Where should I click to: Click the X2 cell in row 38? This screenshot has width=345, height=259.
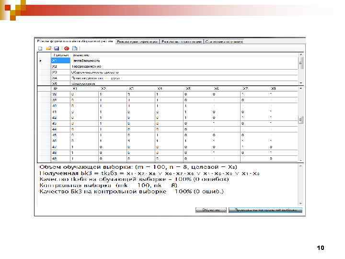tap(113, 94)
